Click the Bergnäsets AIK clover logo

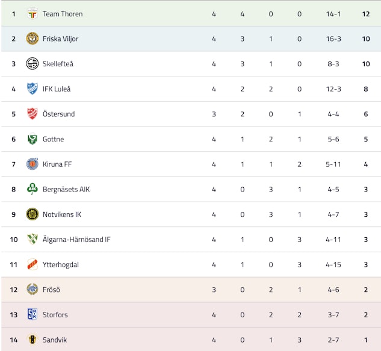33,189
